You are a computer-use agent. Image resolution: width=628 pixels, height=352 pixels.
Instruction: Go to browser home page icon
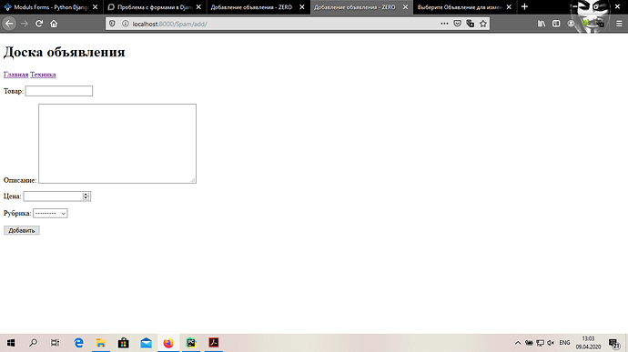54,24
